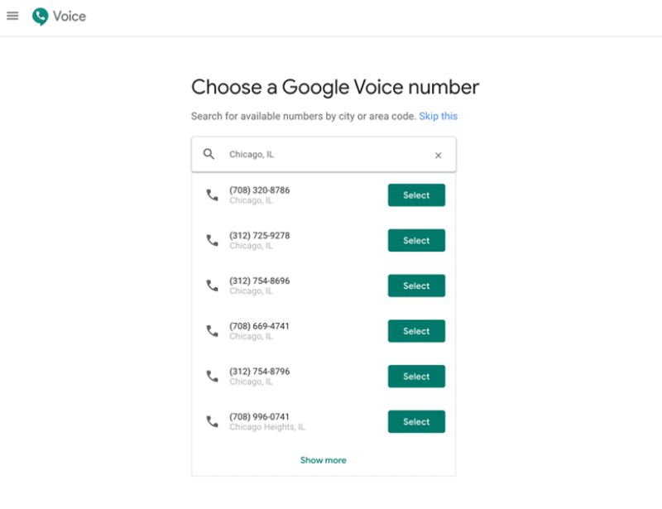Clear the Chicago, IL search text
662x509 pixels.
click(x=439, y=155)
